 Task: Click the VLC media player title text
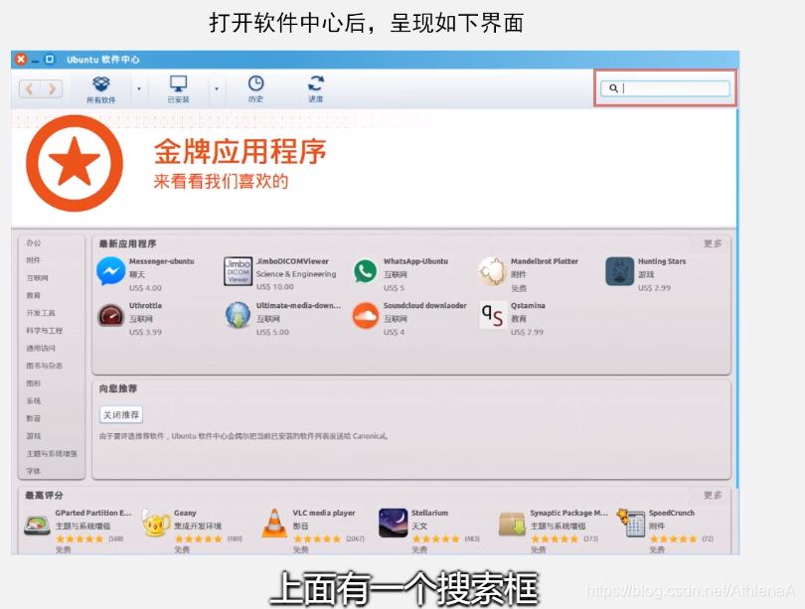click(324, 513)
